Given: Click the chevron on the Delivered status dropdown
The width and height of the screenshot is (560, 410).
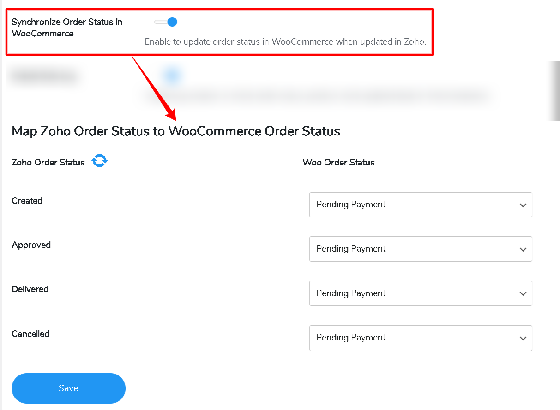Looking at the screenshot, I should tap(523, 293).
